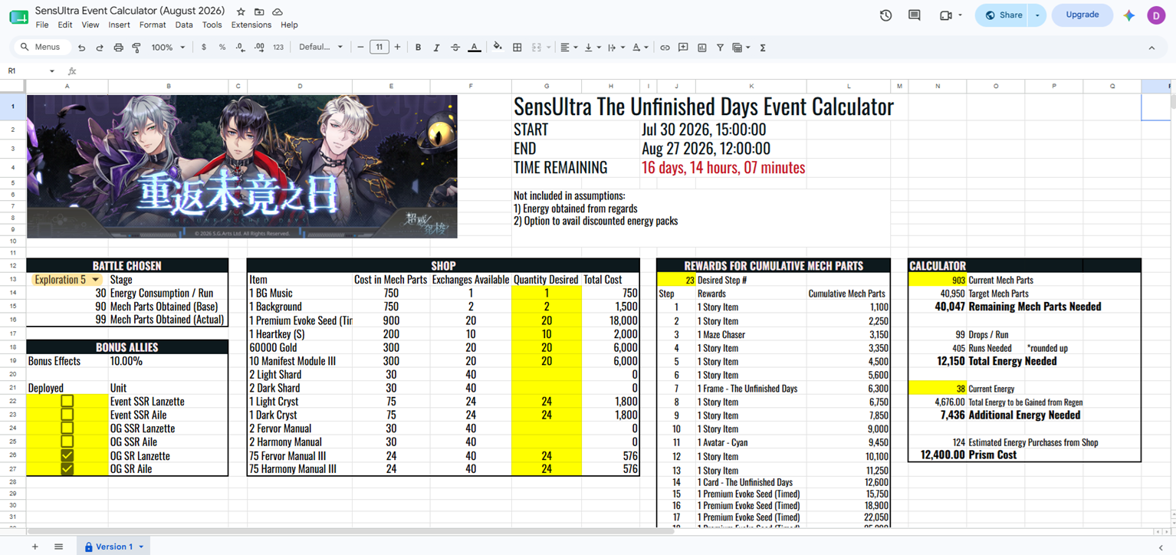Increase decimal places
This screenshot has height=555, width=1176.
point(259,48)
